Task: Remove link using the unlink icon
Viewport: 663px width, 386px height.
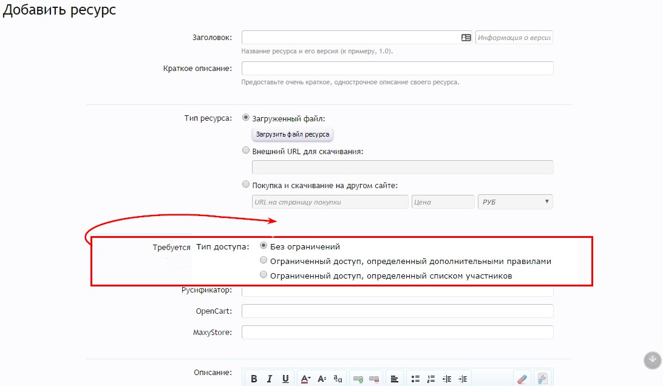Action: [x=374, y=379]
